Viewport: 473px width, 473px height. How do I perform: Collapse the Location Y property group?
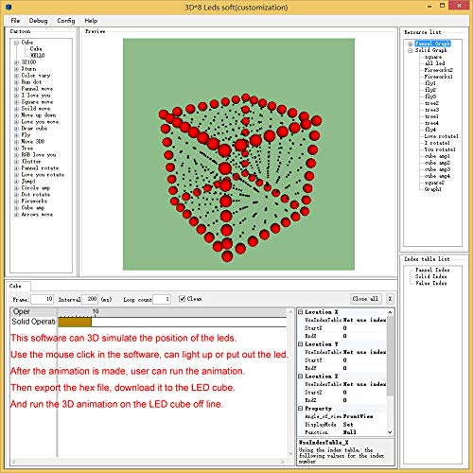[x=301, y=344]
